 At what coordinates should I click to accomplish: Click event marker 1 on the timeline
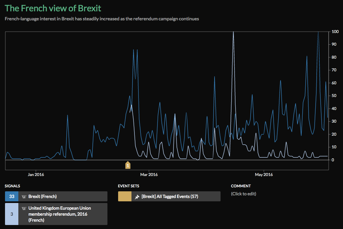click(x=127, y=165)
